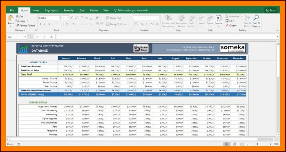Image resolution: width=286 pixels, height=152 pixels.
Task: Open the borders dropdown arrow
Action: click(x=61, y=24)
